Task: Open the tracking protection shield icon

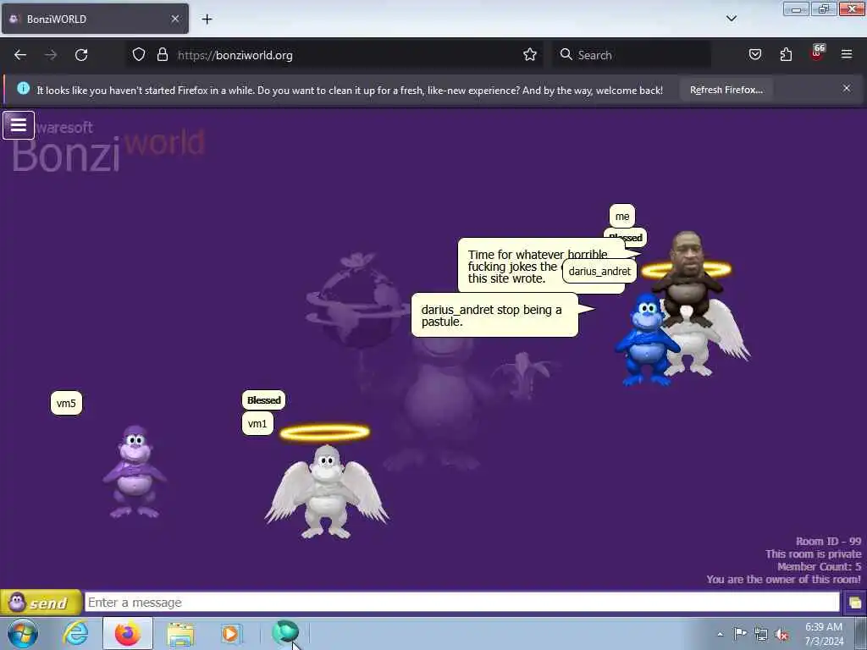Action: [139, 55]
